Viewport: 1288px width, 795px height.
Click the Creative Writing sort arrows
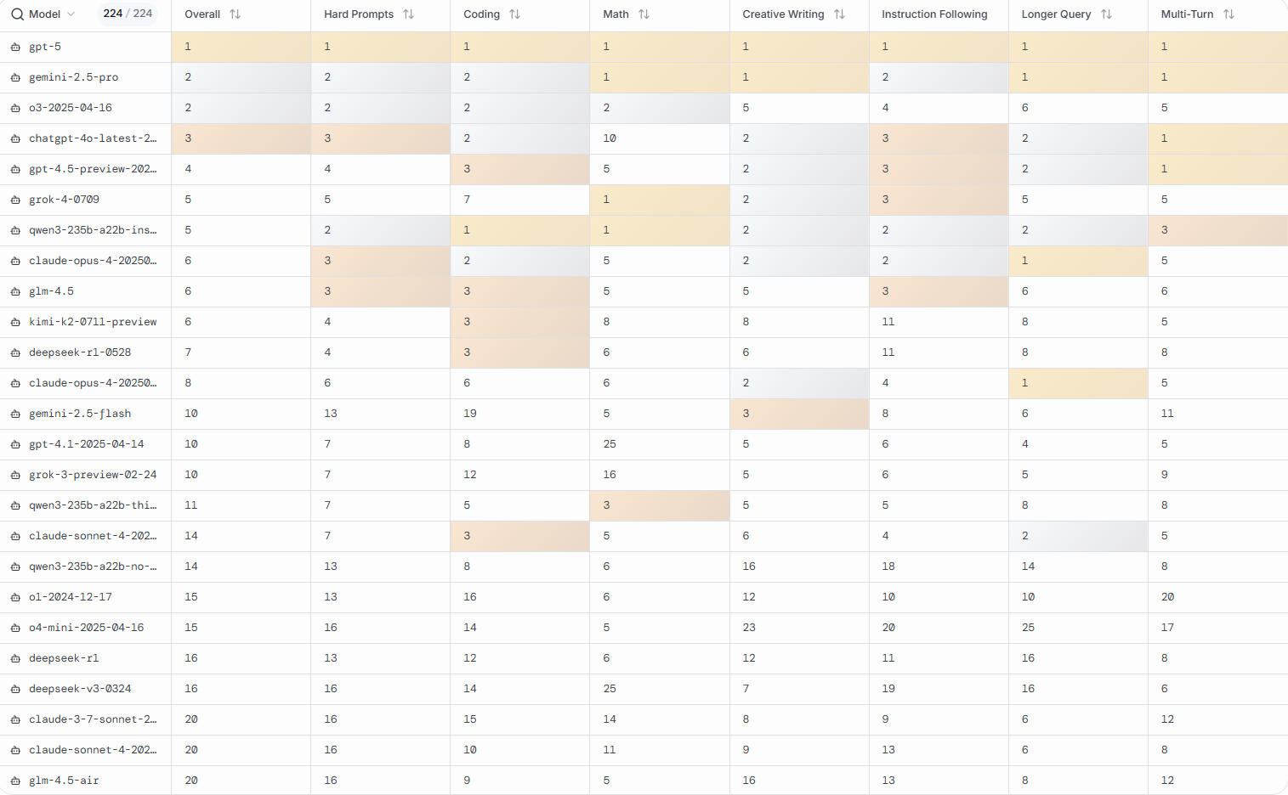[839, 14]
